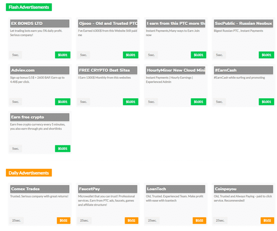This screenshot has height=231, width=277.
Task: Open the HourlyMiner New Cloud Mining ad title
Action: tap(175, 70)
